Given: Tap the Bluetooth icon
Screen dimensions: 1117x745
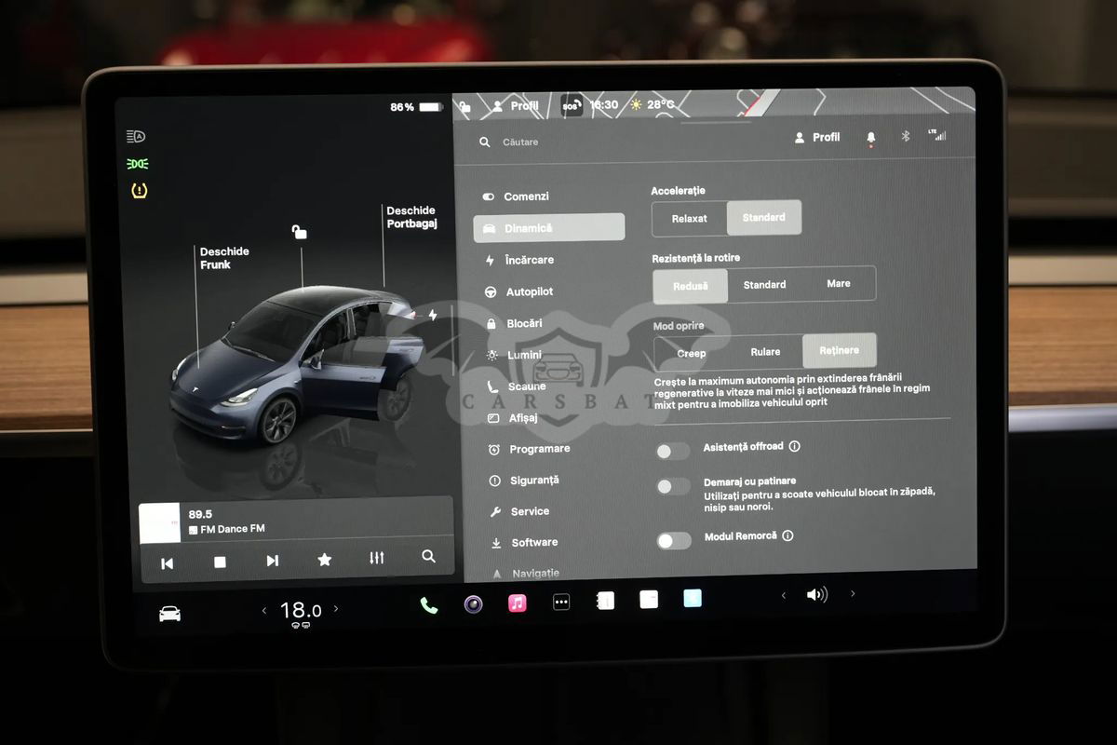Looking at the screenshot, I should [x=905, y=137].
